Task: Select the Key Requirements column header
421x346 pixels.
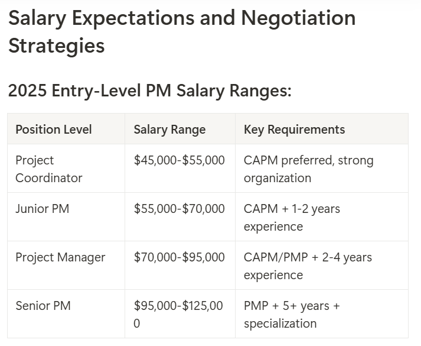Action: pos(294,130)
